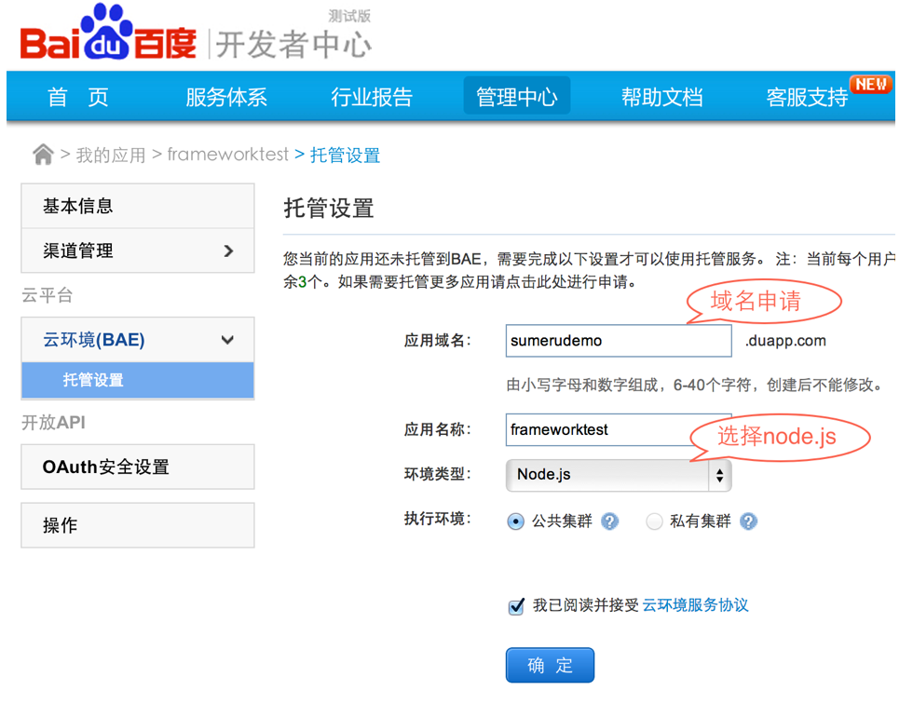Open 行业报告 in navigation bar
This screenshot has height=704, width=913.
tap(372, 97)
